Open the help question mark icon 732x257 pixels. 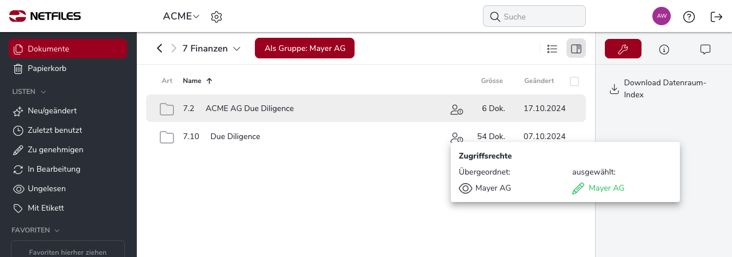[x=689, y=17]
